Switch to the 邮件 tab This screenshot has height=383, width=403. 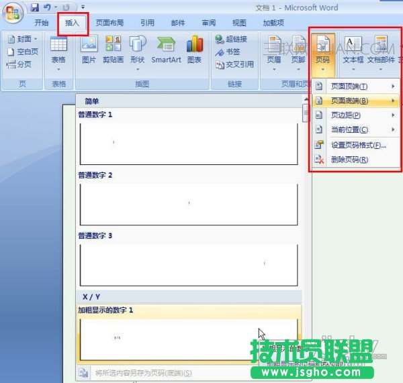click(x=178, y=23)
